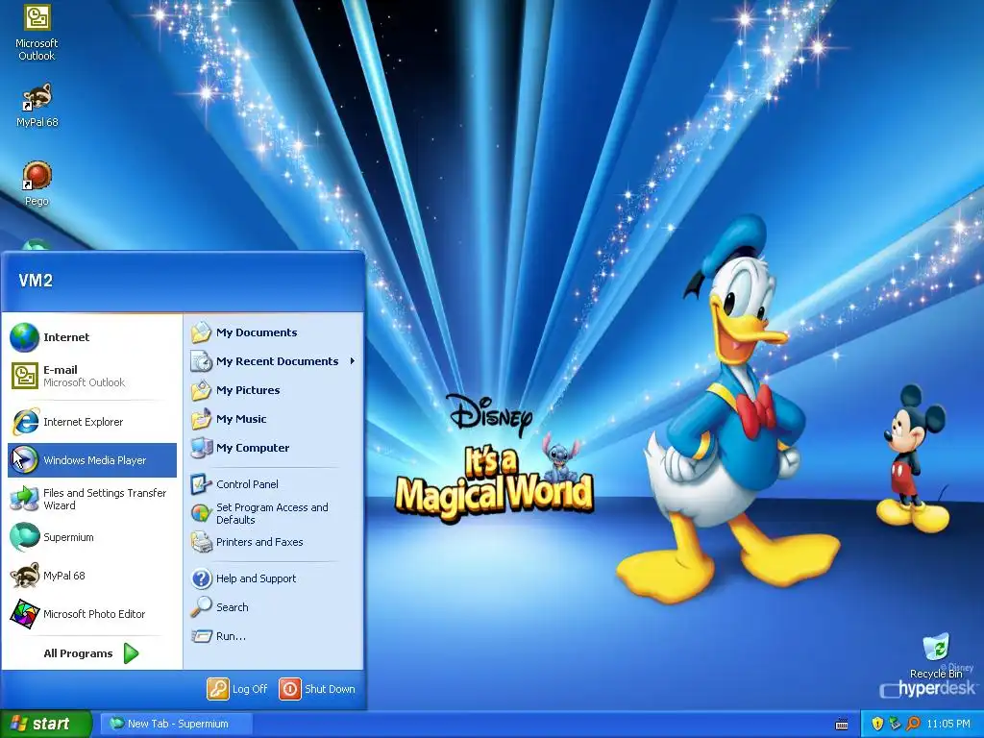Open MyPal 68 from Start menu list

[x=92, y=576]
